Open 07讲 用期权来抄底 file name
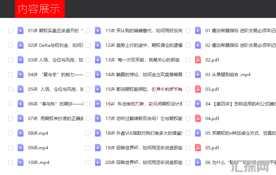The height and width of the screenshot is (175, 276). click(55, 119)
